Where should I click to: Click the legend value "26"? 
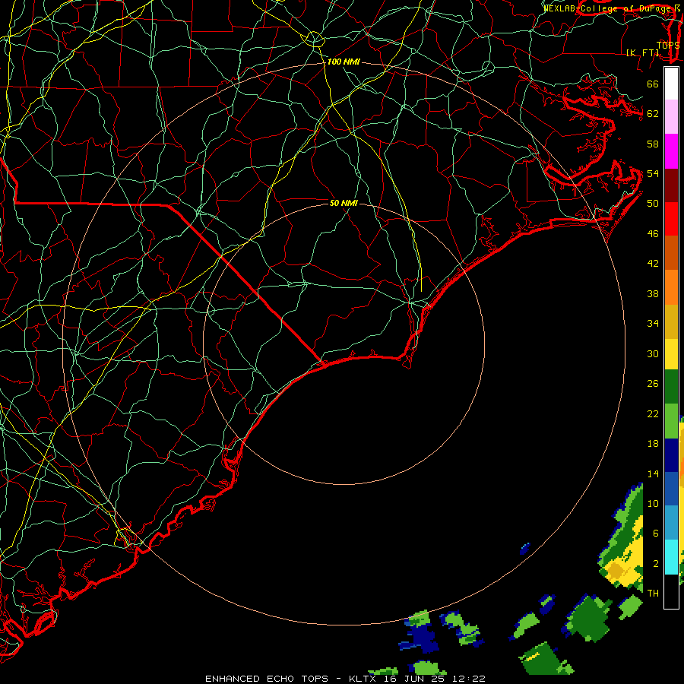point(653,384)
